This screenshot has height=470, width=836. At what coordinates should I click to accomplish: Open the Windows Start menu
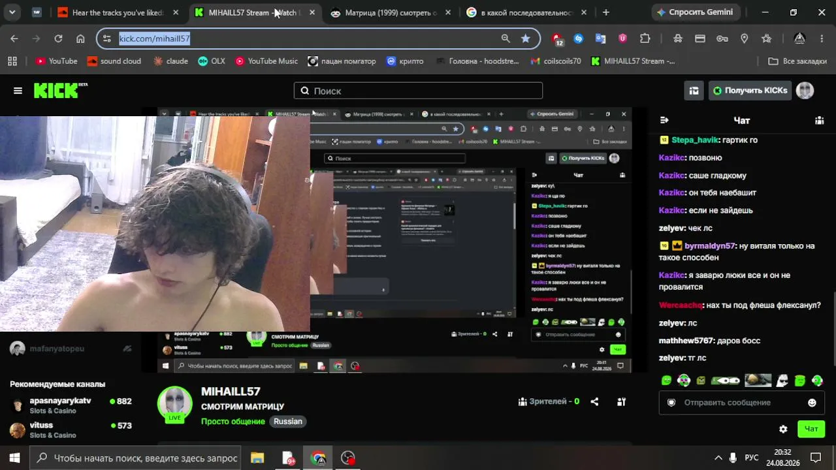tap(14, 458)
